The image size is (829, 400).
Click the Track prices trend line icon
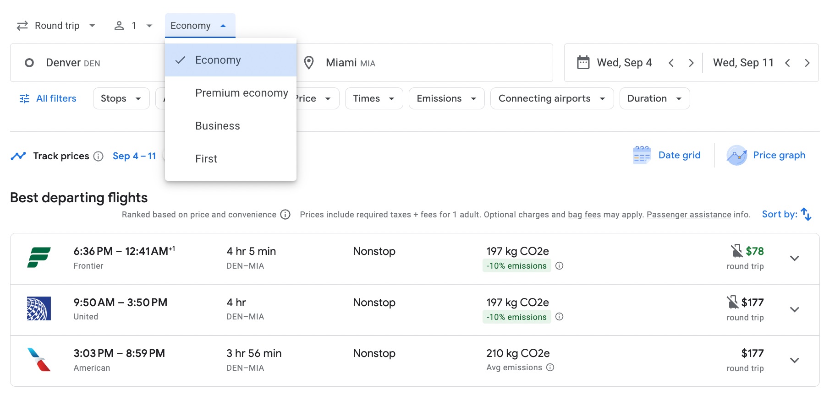click(18, 156)
